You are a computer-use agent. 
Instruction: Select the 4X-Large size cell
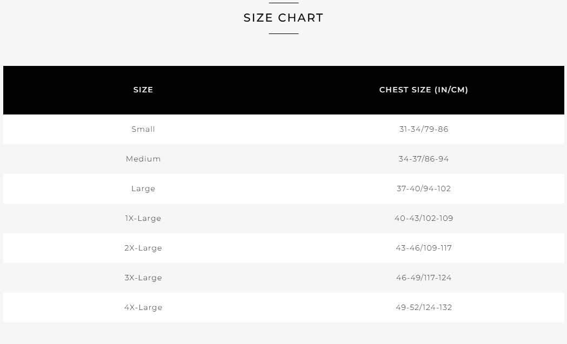click(143, 307)
